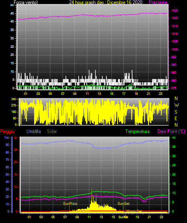
Task: Click pressure axis value "990"
Action: (174, 65)
